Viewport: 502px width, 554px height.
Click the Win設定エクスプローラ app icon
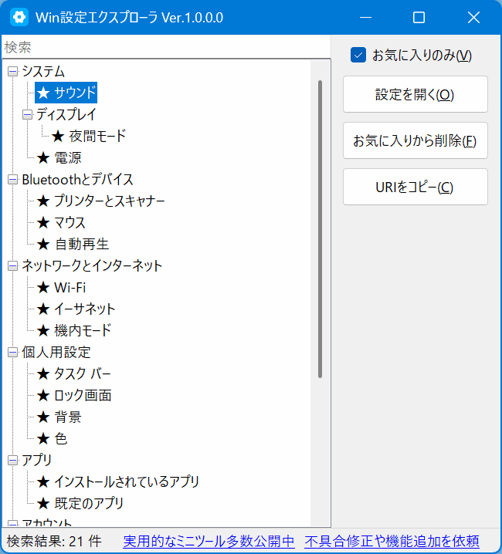click(x=19, y=17)
